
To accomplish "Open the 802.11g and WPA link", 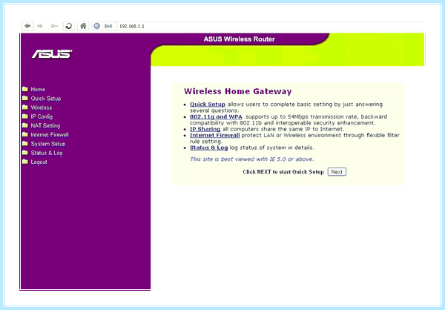I will (216, 116).
